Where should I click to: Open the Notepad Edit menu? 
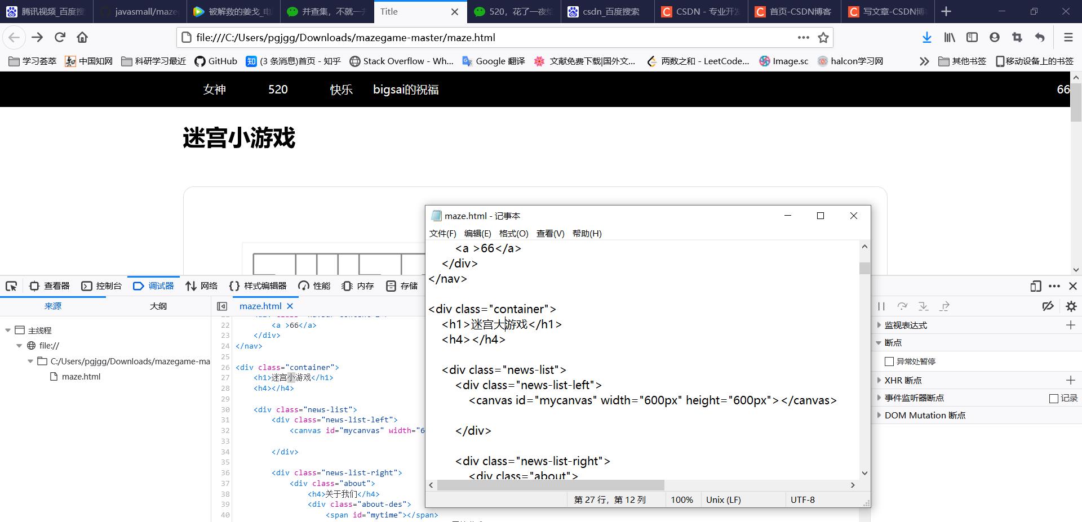(478, 234)
